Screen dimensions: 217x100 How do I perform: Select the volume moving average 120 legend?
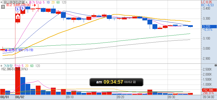pos(38,66)
